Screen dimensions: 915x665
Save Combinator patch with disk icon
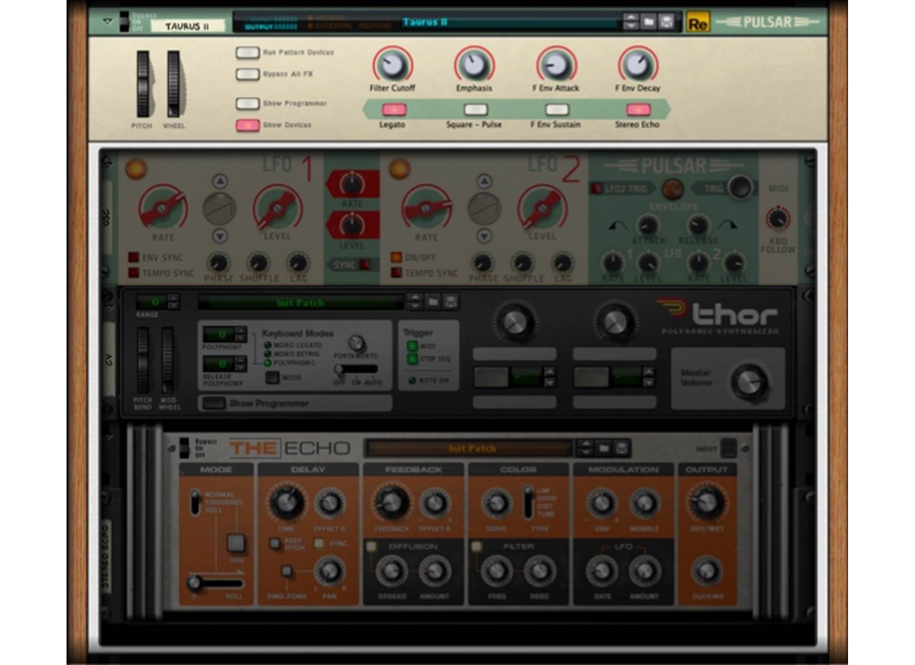click(x=666, y=22)
